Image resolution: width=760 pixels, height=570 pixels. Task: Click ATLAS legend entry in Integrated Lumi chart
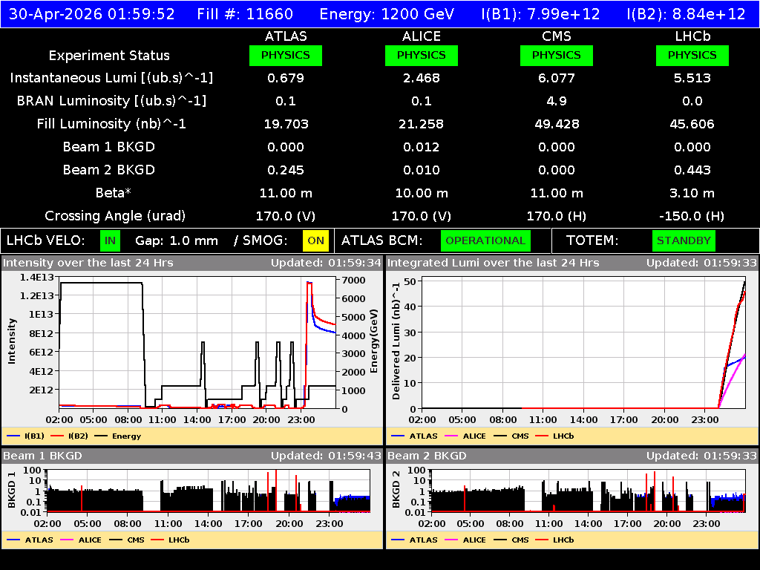pyautogui.click(x=414, y=436)
